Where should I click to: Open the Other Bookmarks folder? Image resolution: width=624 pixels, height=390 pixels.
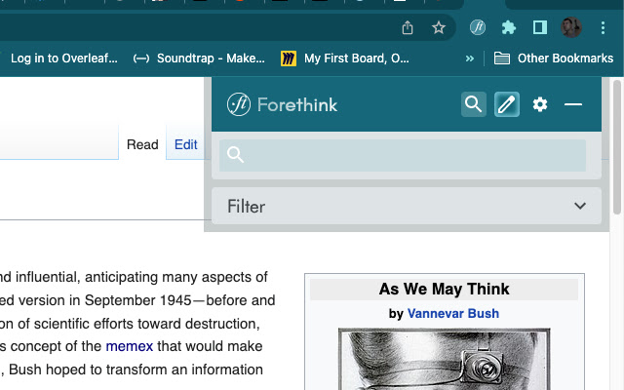point(553,58)
